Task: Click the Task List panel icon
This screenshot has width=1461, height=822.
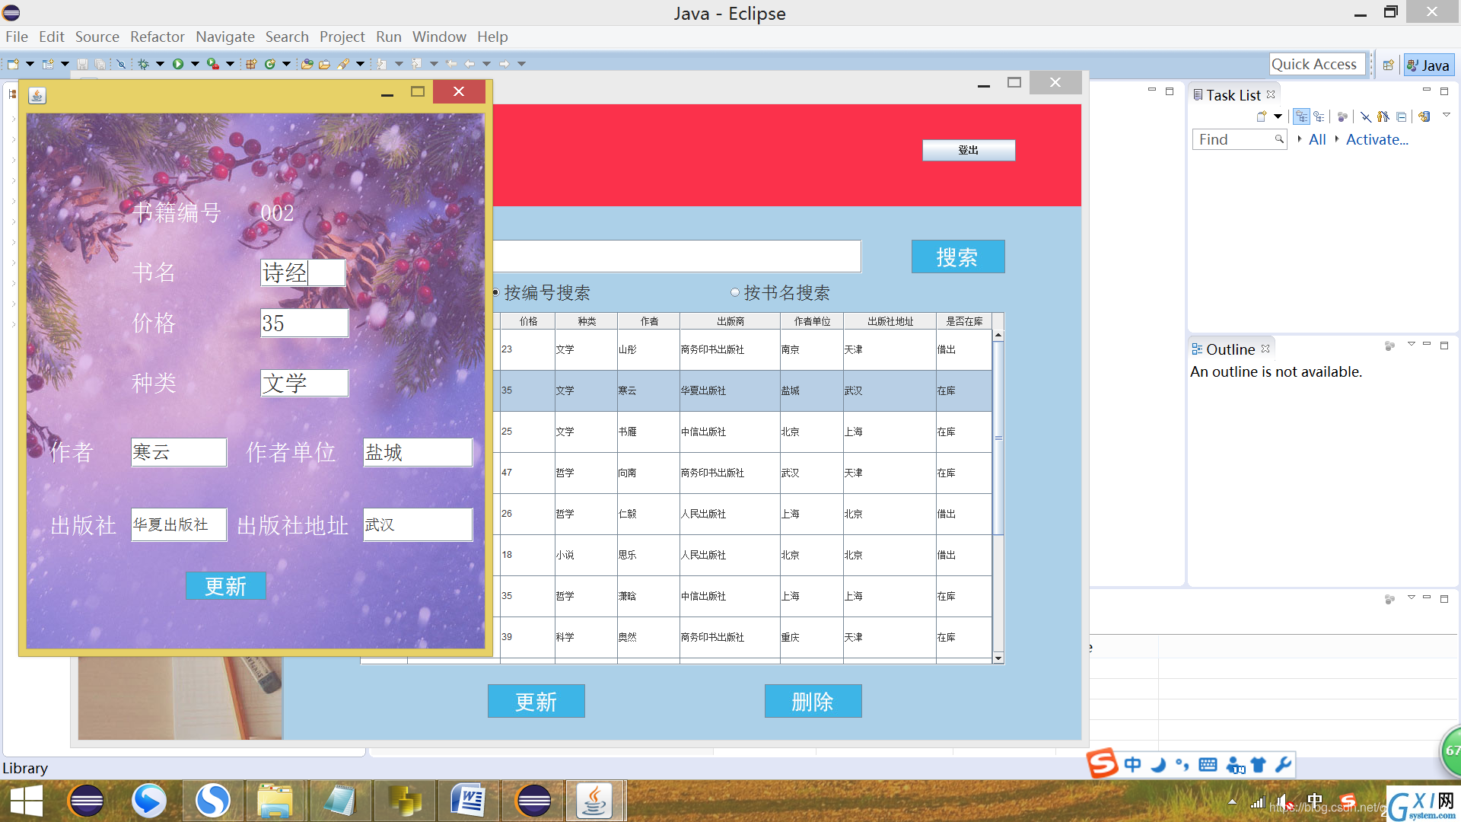Action: [1196, 94]
